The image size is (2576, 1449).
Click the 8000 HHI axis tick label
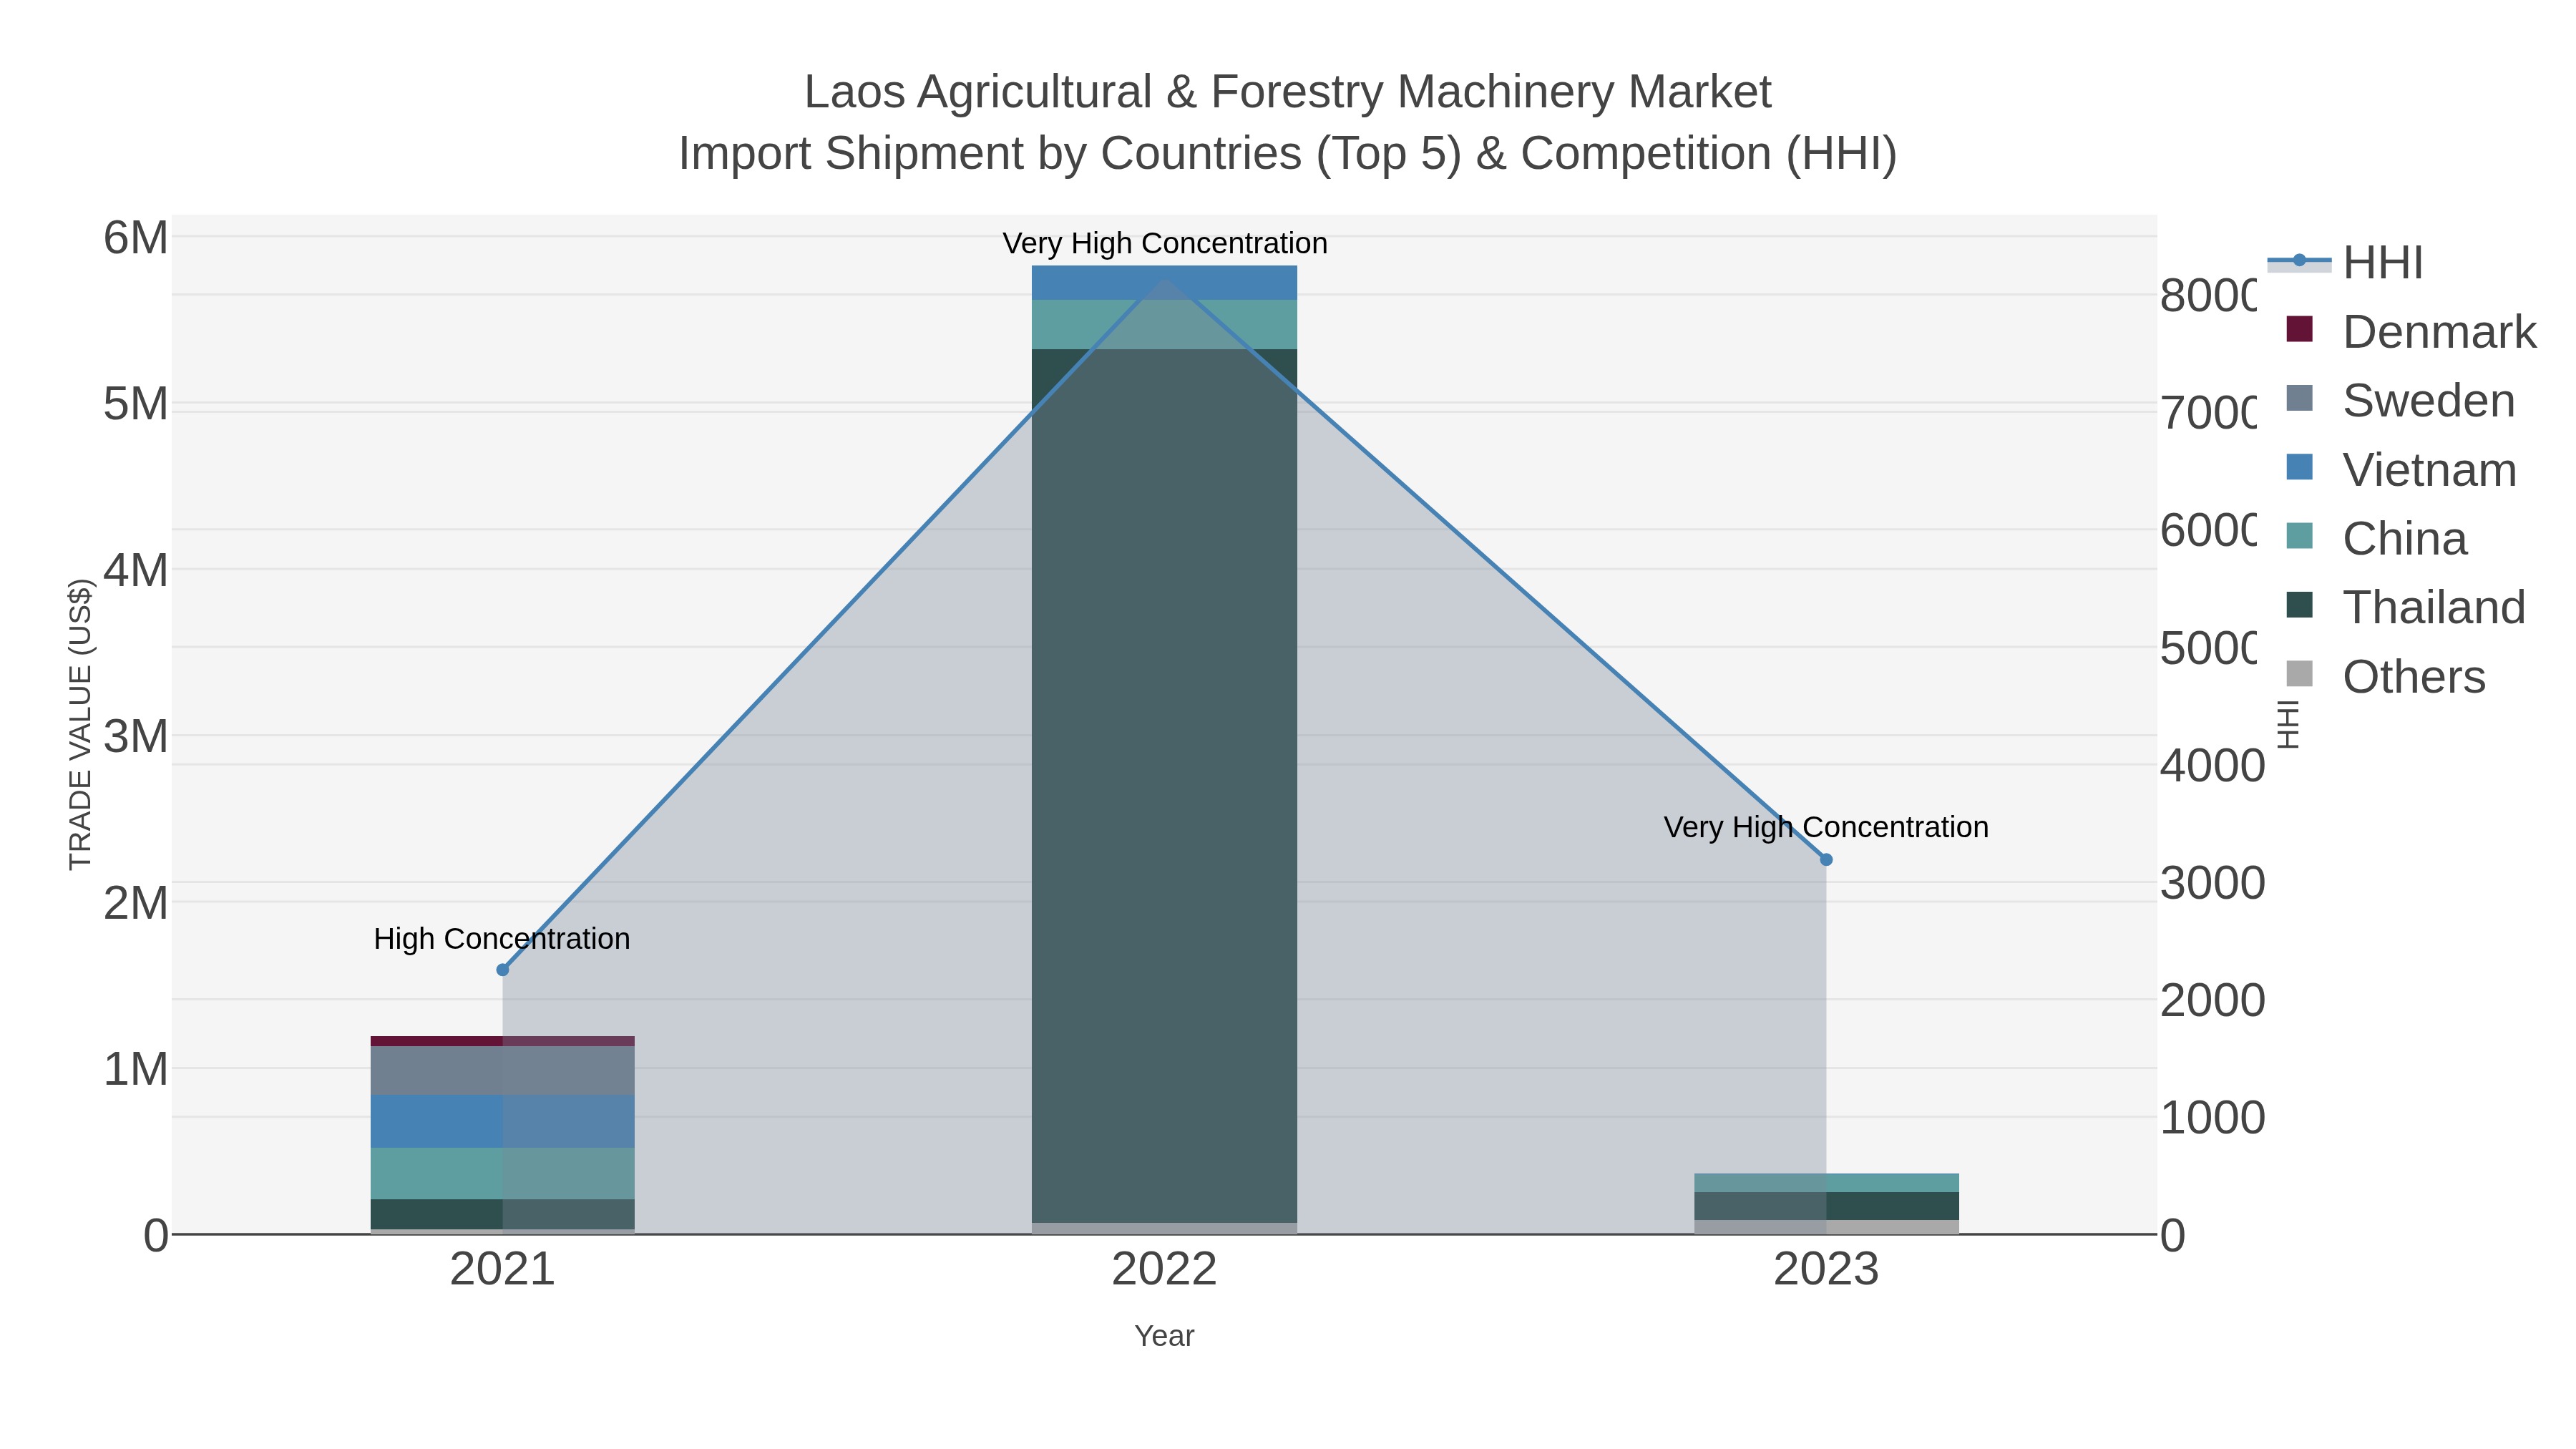click(x=2208, y=296)
